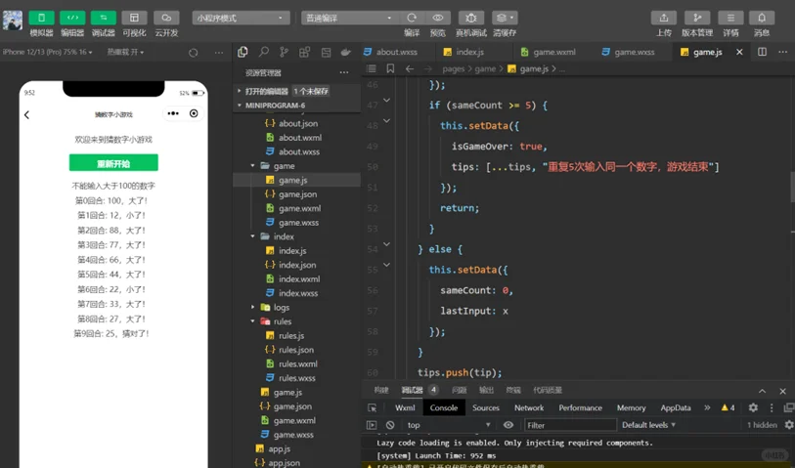Open DevTools settings gear icon

(753, 407)
